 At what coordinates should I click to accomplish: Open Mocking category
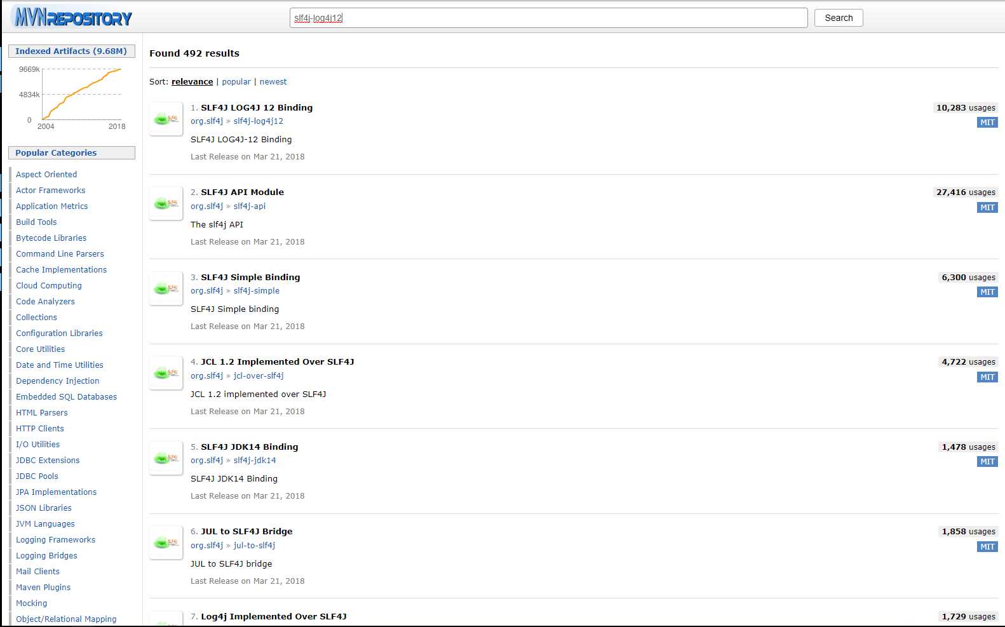[32, 603]
